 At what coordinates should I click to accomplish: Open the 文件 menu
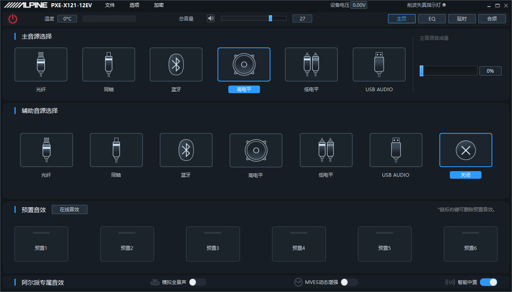pyautogui.click(x=110, y=5)
